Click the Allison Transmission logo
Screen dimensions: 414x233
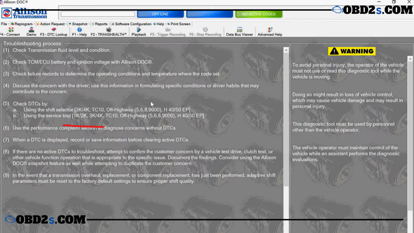[x=24, y=13]
